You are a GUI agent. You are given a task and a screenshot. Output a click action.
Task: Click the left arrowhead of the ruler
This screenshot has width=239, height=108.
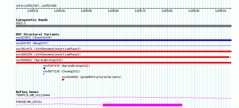click(x=17, y=8)
